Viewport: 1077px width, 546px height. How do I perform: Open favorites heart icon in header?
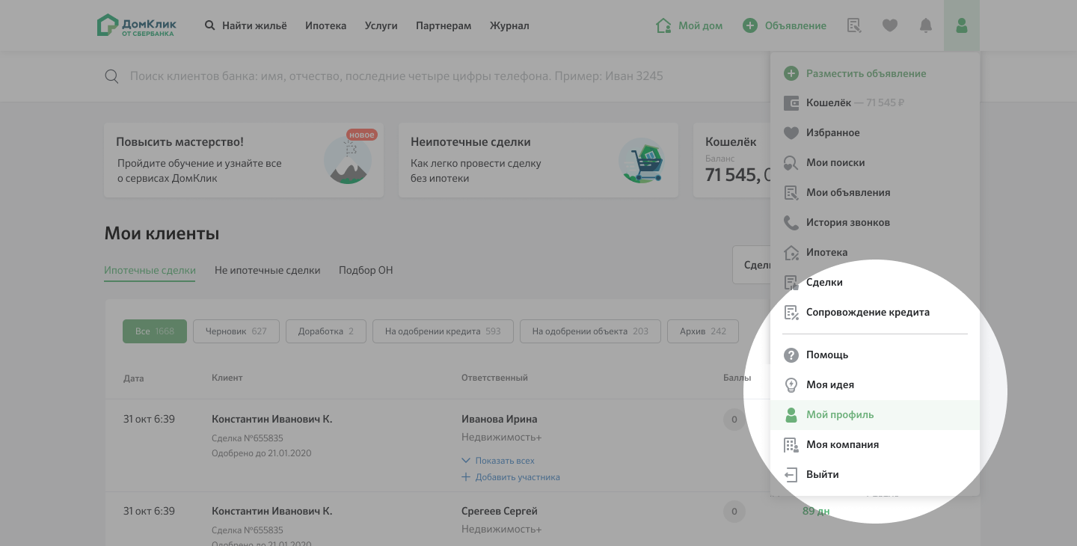(x=890, y=25)
